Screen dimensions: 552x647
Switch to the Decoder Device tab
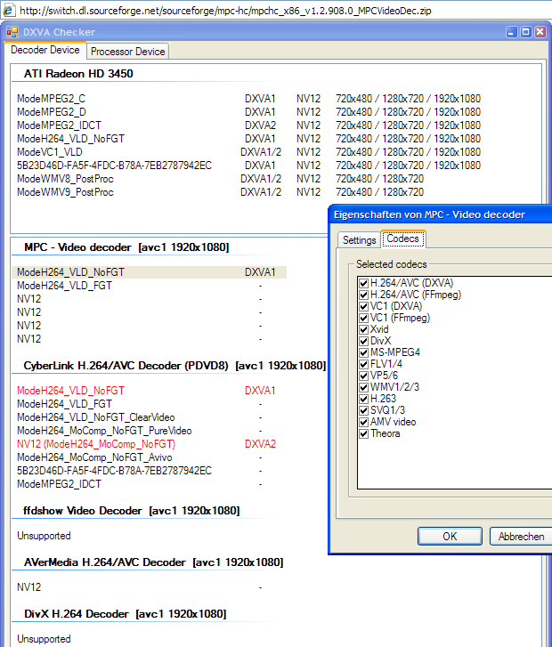[45, 50]
